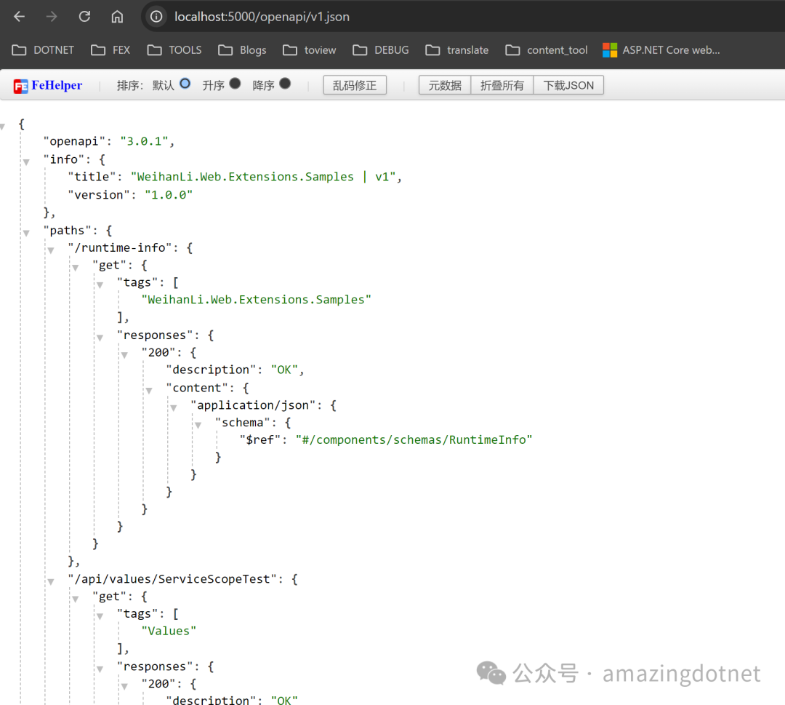Open the browser home page

click(116, 16)
